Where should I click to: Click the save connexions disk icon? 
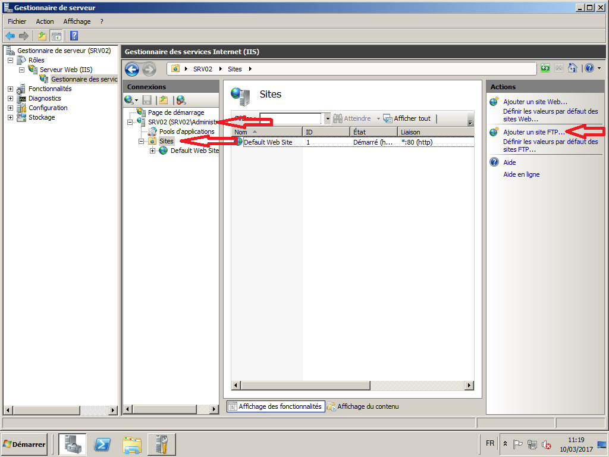146,99
